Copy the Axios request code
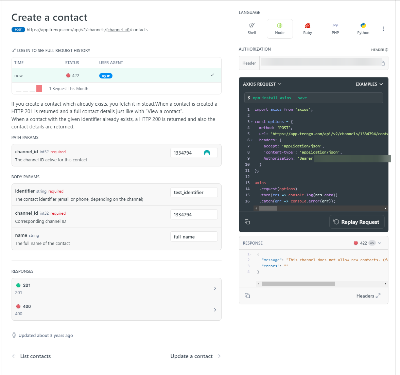400x375 pixels. 247,222
